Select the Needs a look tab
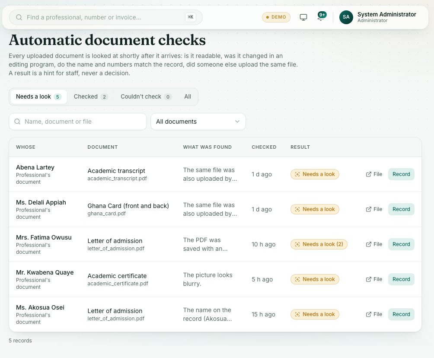Viewport: 434px width, 358px height. click(38, 96)
